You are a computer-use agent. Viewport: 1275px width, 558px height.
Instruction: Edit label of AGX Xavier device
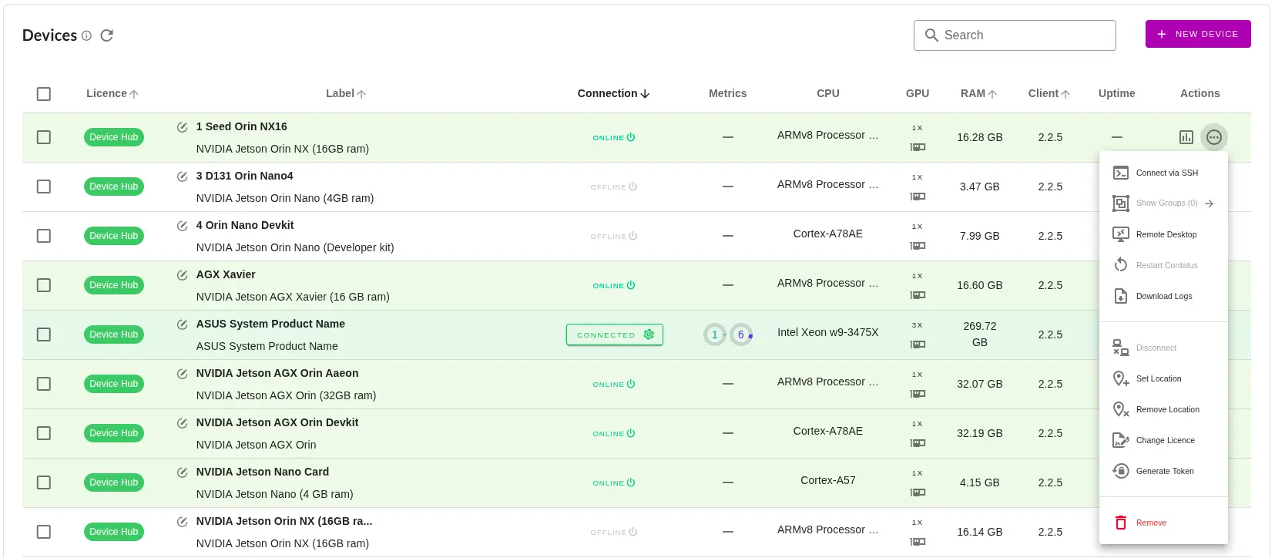coord(183,275)
